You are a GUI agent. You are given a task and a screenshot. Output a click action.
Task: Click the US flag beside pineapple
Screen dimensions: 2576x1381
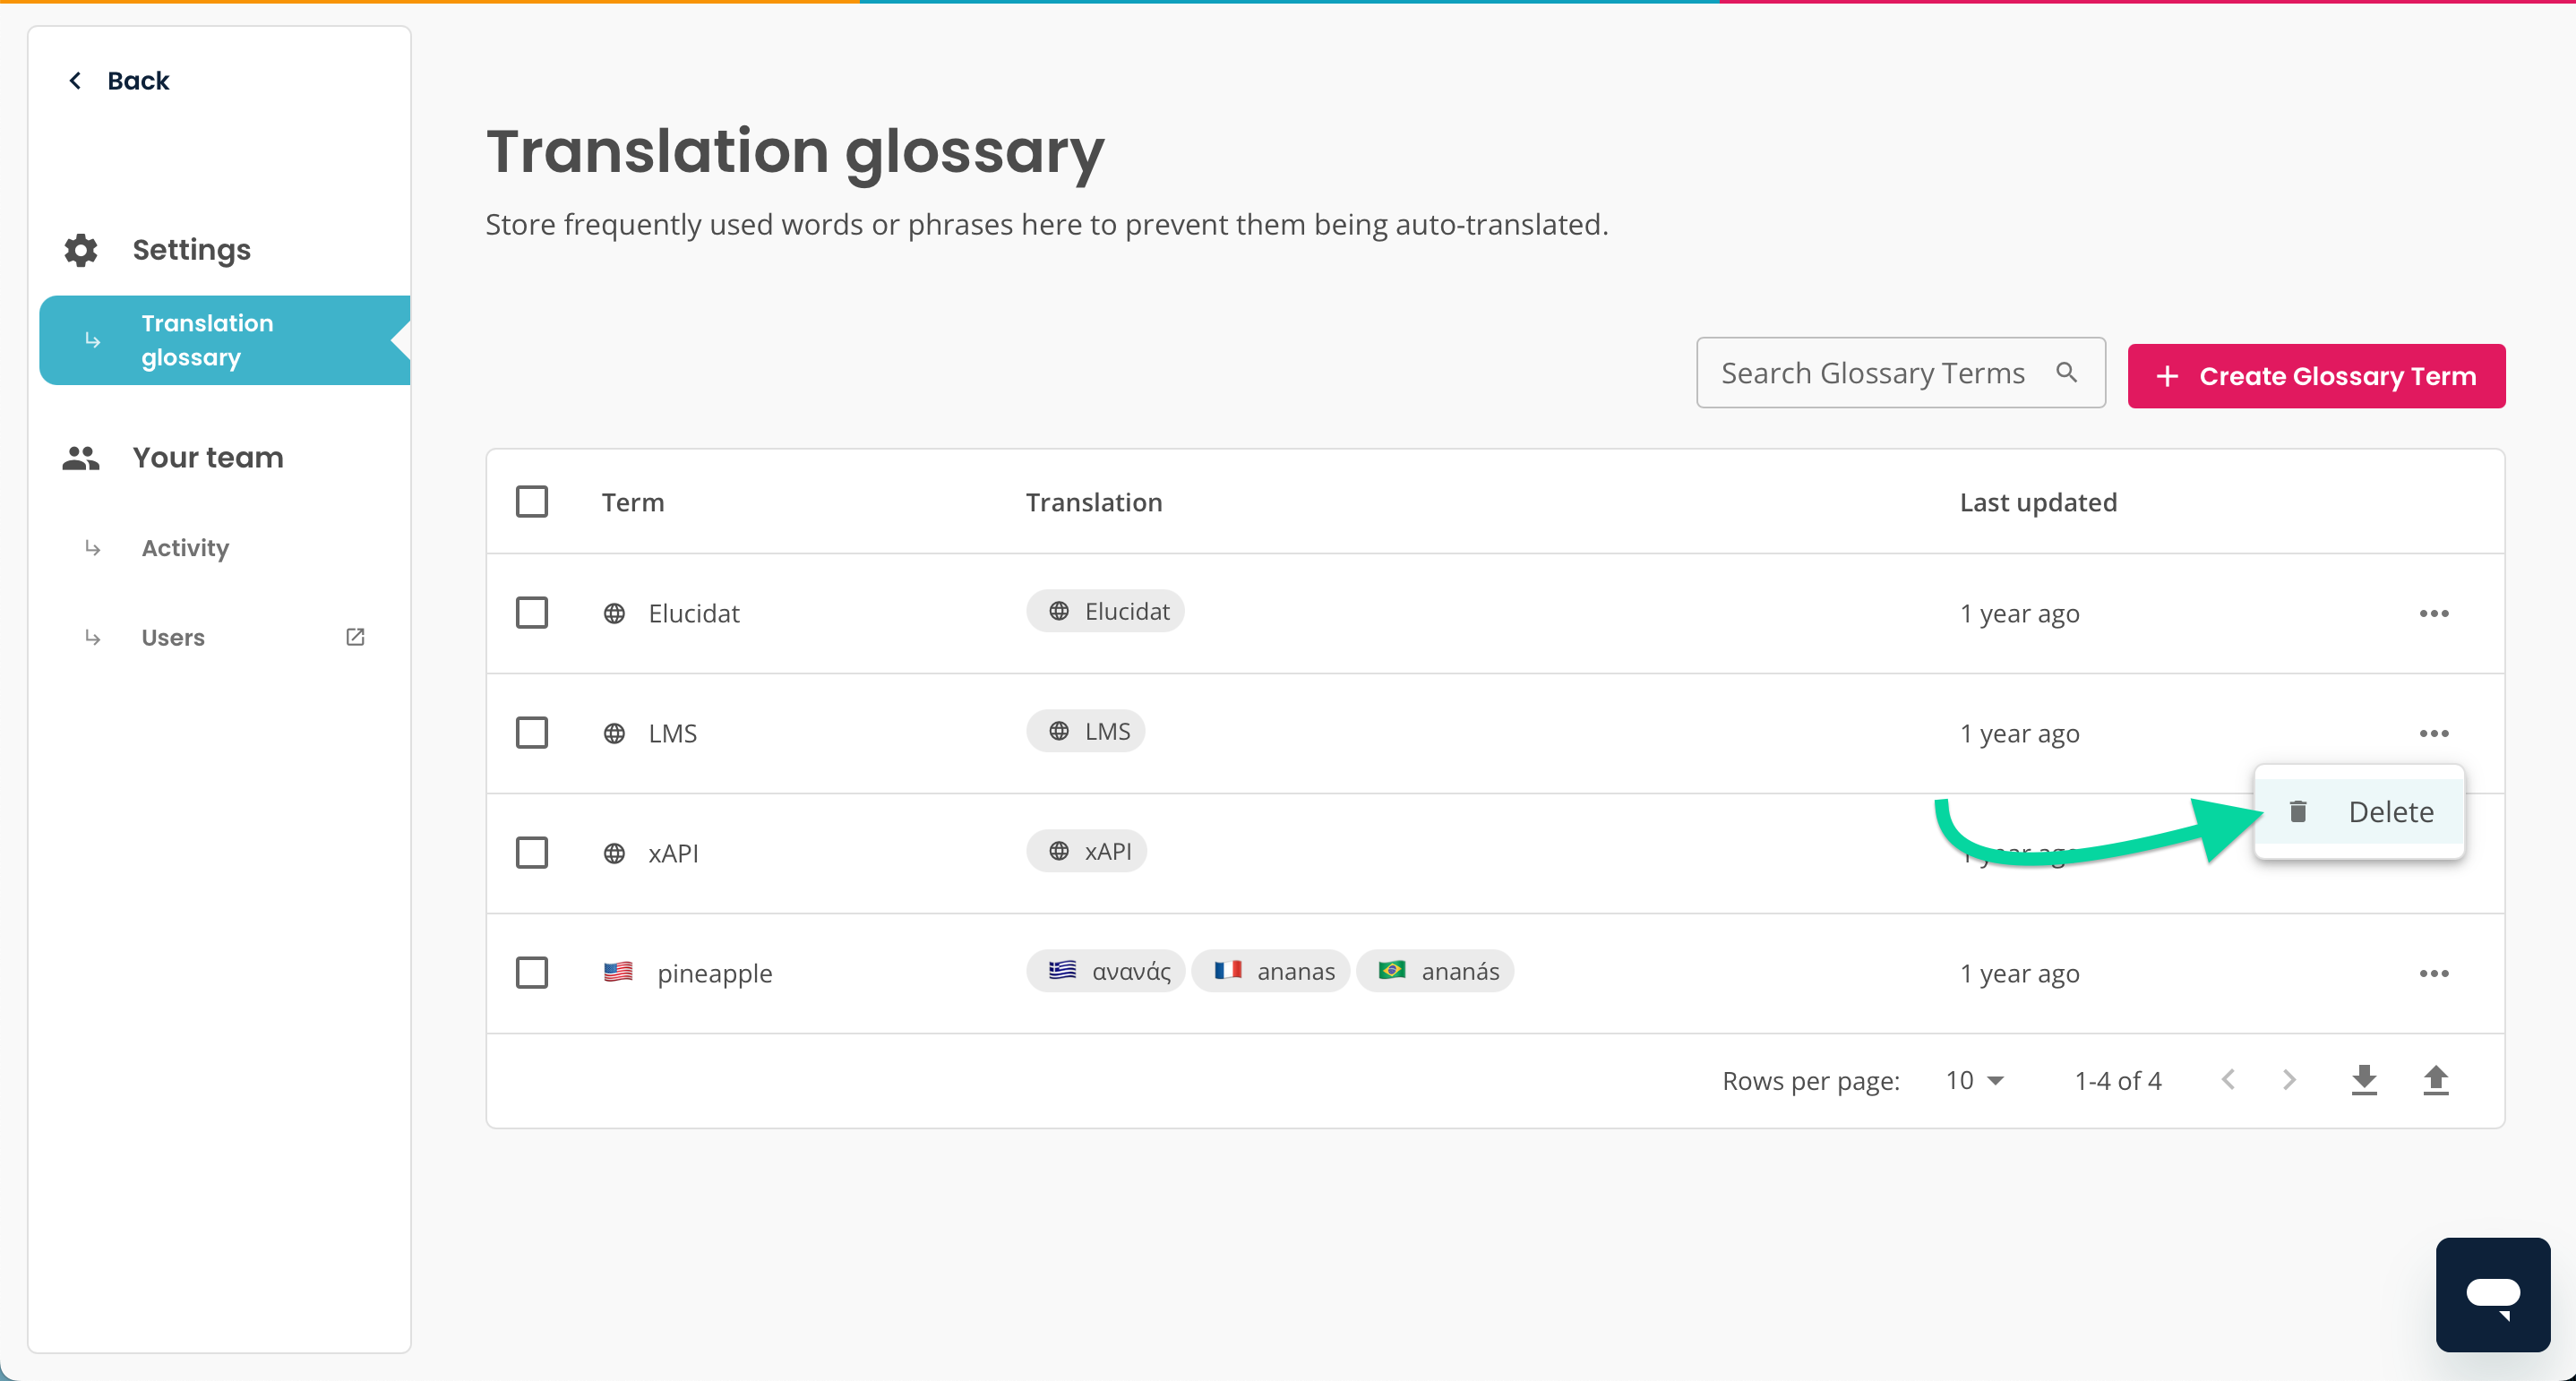[618, 972]
